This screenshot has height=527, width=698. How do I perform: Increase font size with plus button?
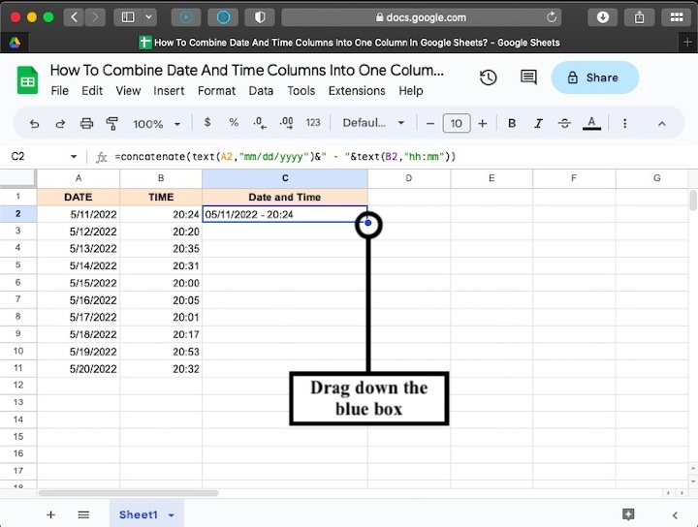click(483, 124)
